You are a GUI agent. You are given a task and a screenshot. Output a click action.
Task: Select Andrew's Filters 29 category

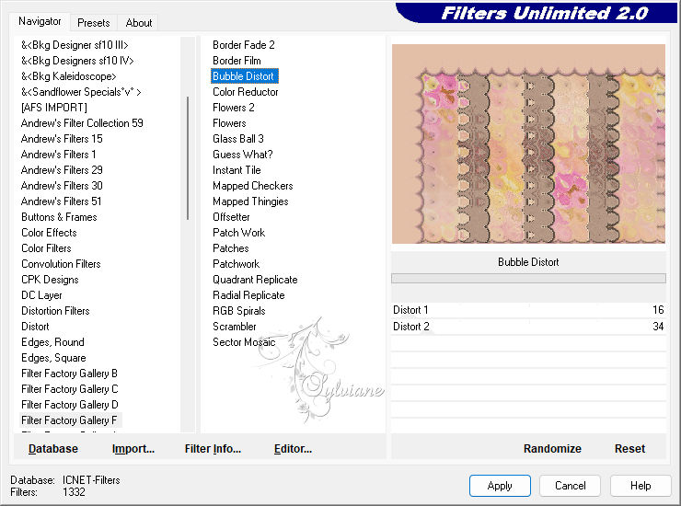tap(62, 170)
